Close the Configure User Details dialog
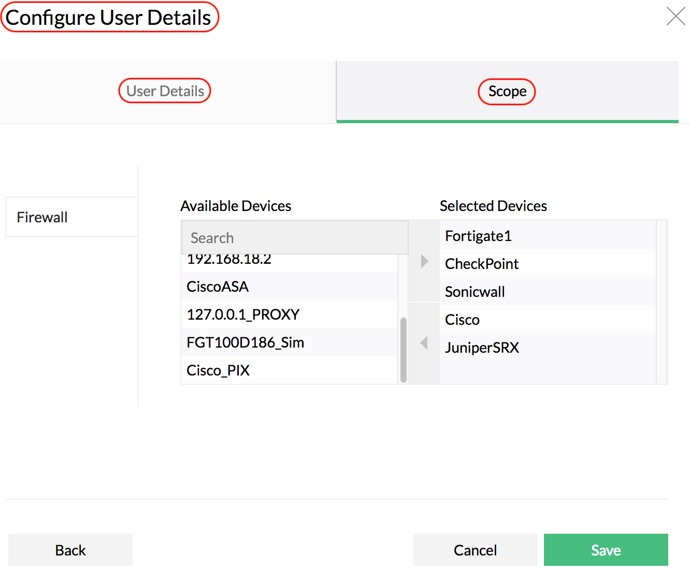Image resolution: width=690 pixels, height=571 pixels. click(675, 16)
